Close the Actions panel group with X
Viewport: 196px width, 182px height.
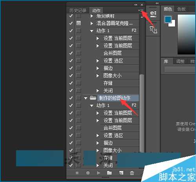142,5
